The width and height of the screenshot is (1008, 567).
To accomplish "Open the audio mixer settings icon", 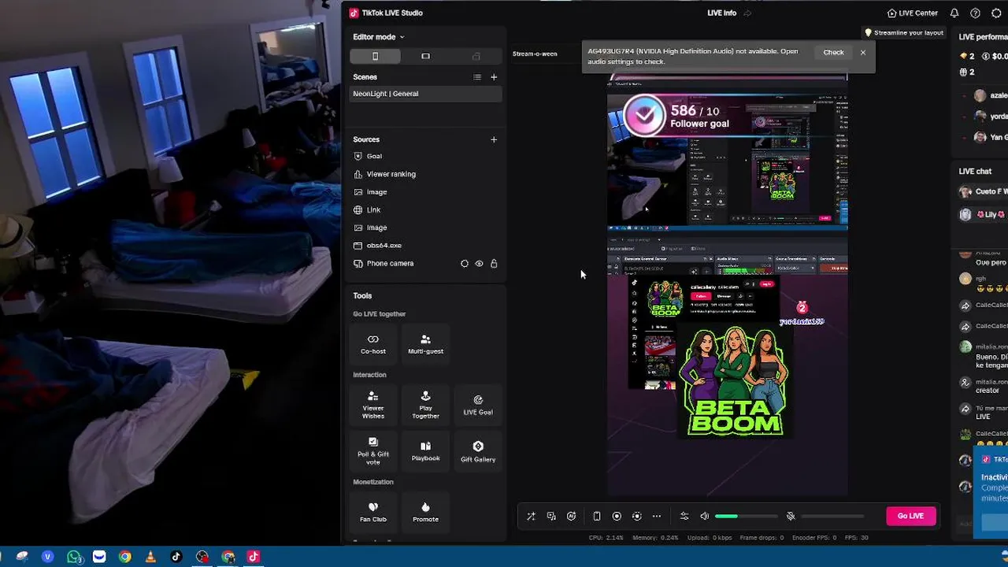I will click(684, 517).
